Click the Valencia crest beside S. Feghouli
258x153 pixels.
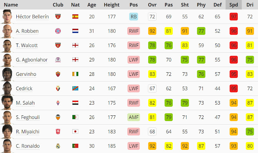pyautogui.click(x=58, y=117)
